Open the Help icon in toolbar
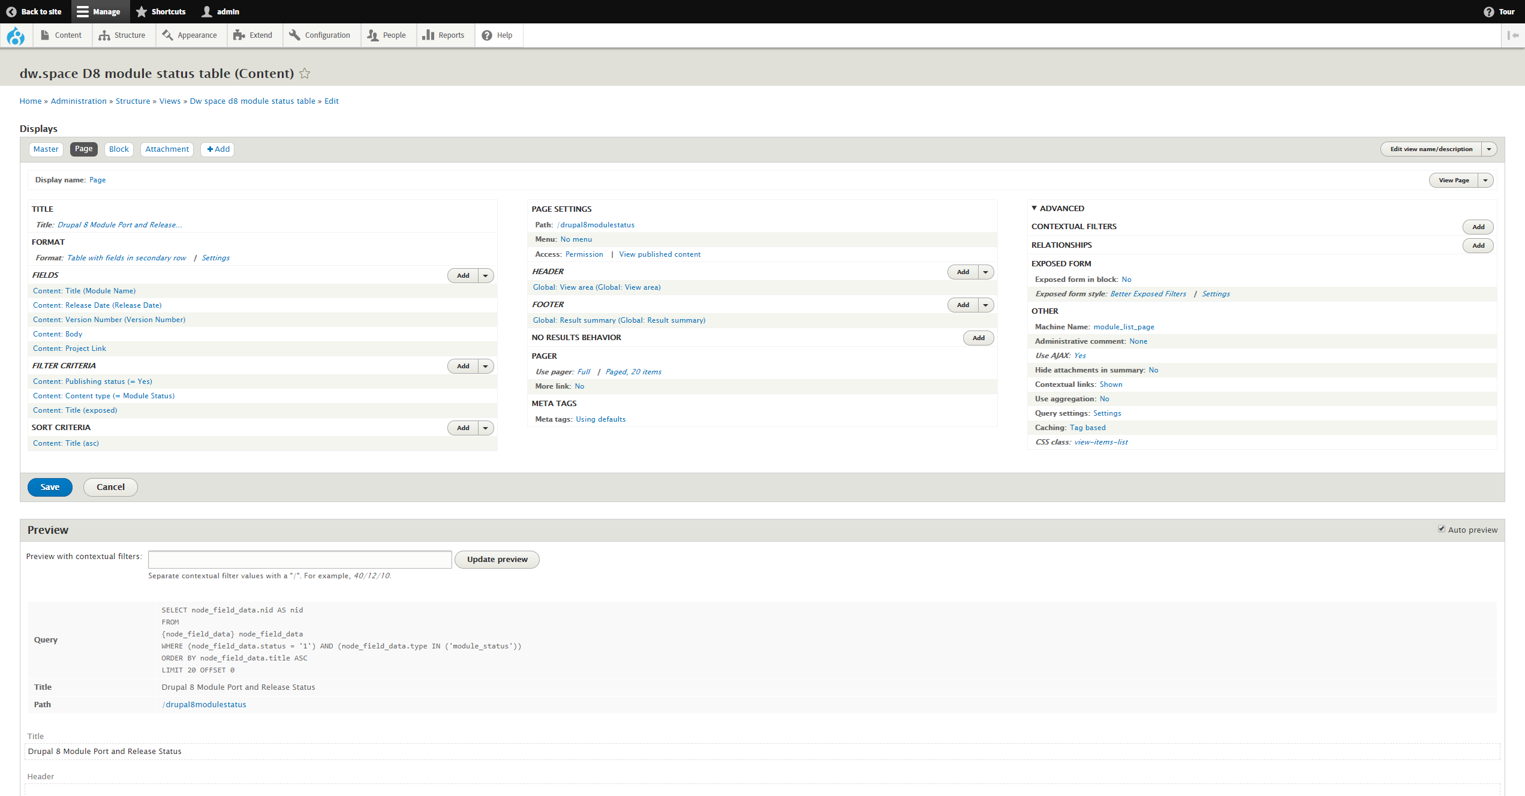 [x=487, y=35]
